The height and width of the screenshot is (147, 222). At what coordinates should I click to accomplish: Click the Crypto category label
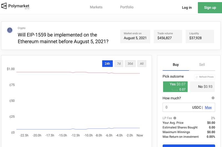pyautogui.click(x=22, y=28)
